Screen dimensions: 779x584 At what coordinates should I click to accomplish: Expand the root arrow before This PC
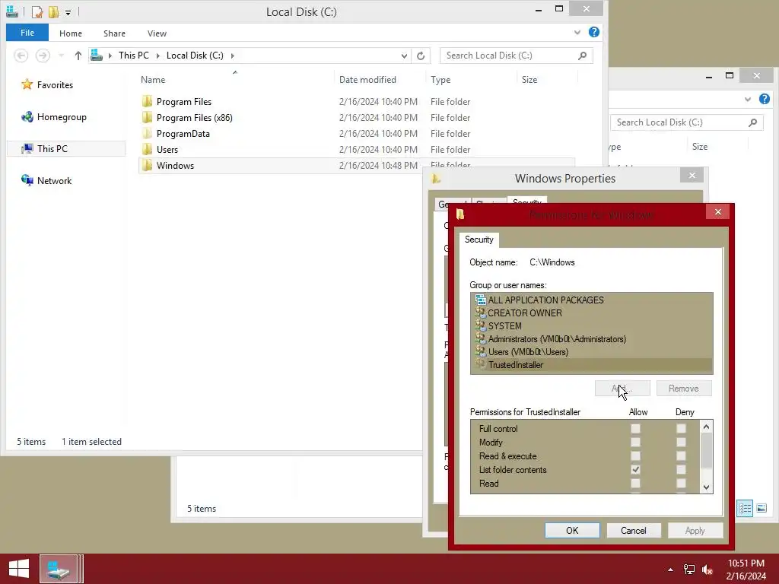pos(110,56)
